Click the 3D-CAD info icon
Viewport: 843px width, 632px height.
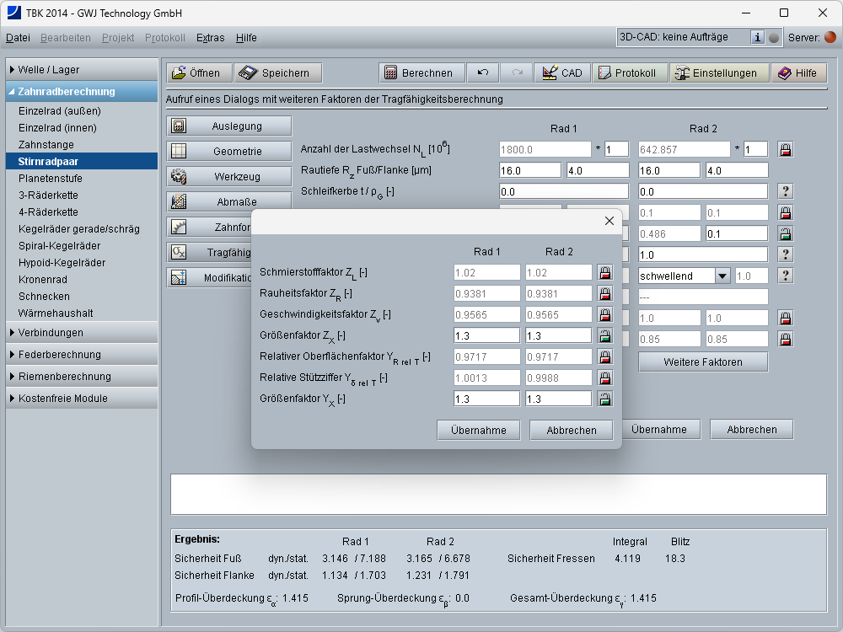[757, 37]
